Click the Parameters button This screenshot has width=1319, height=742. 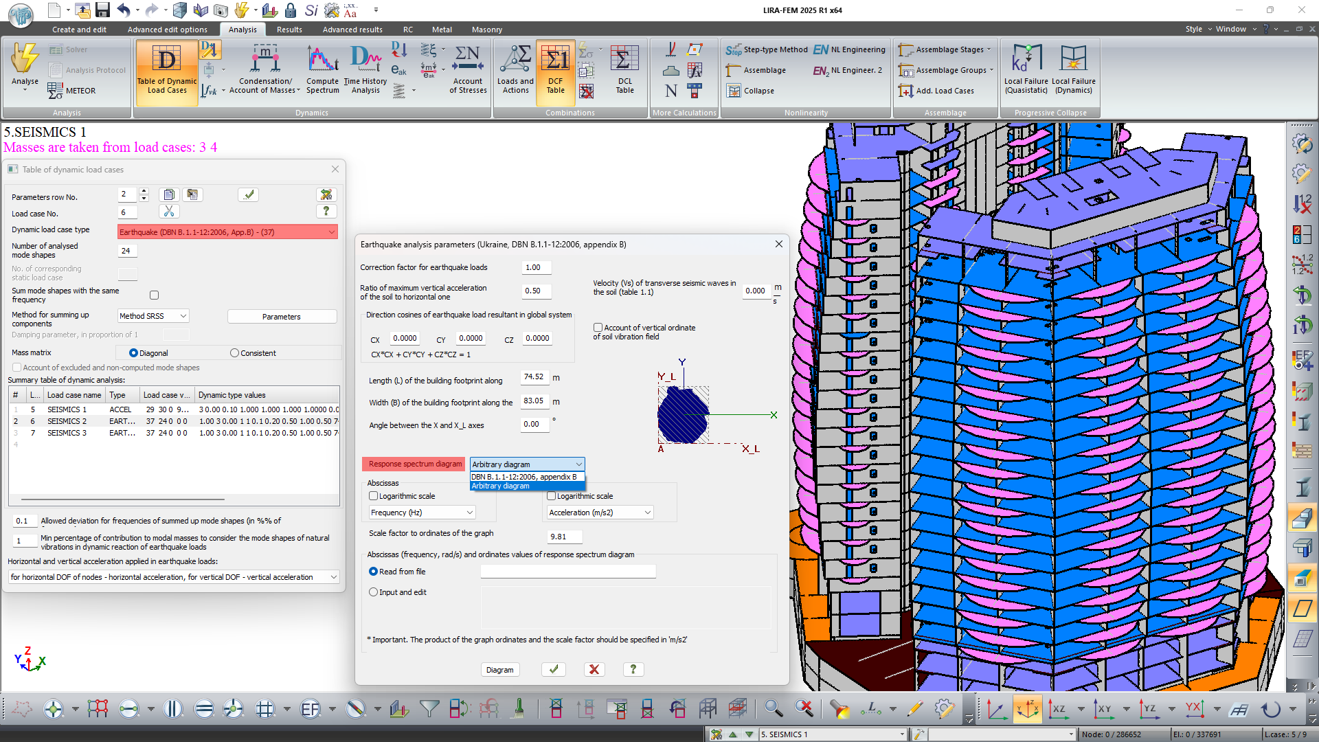[x=282, y=317]
